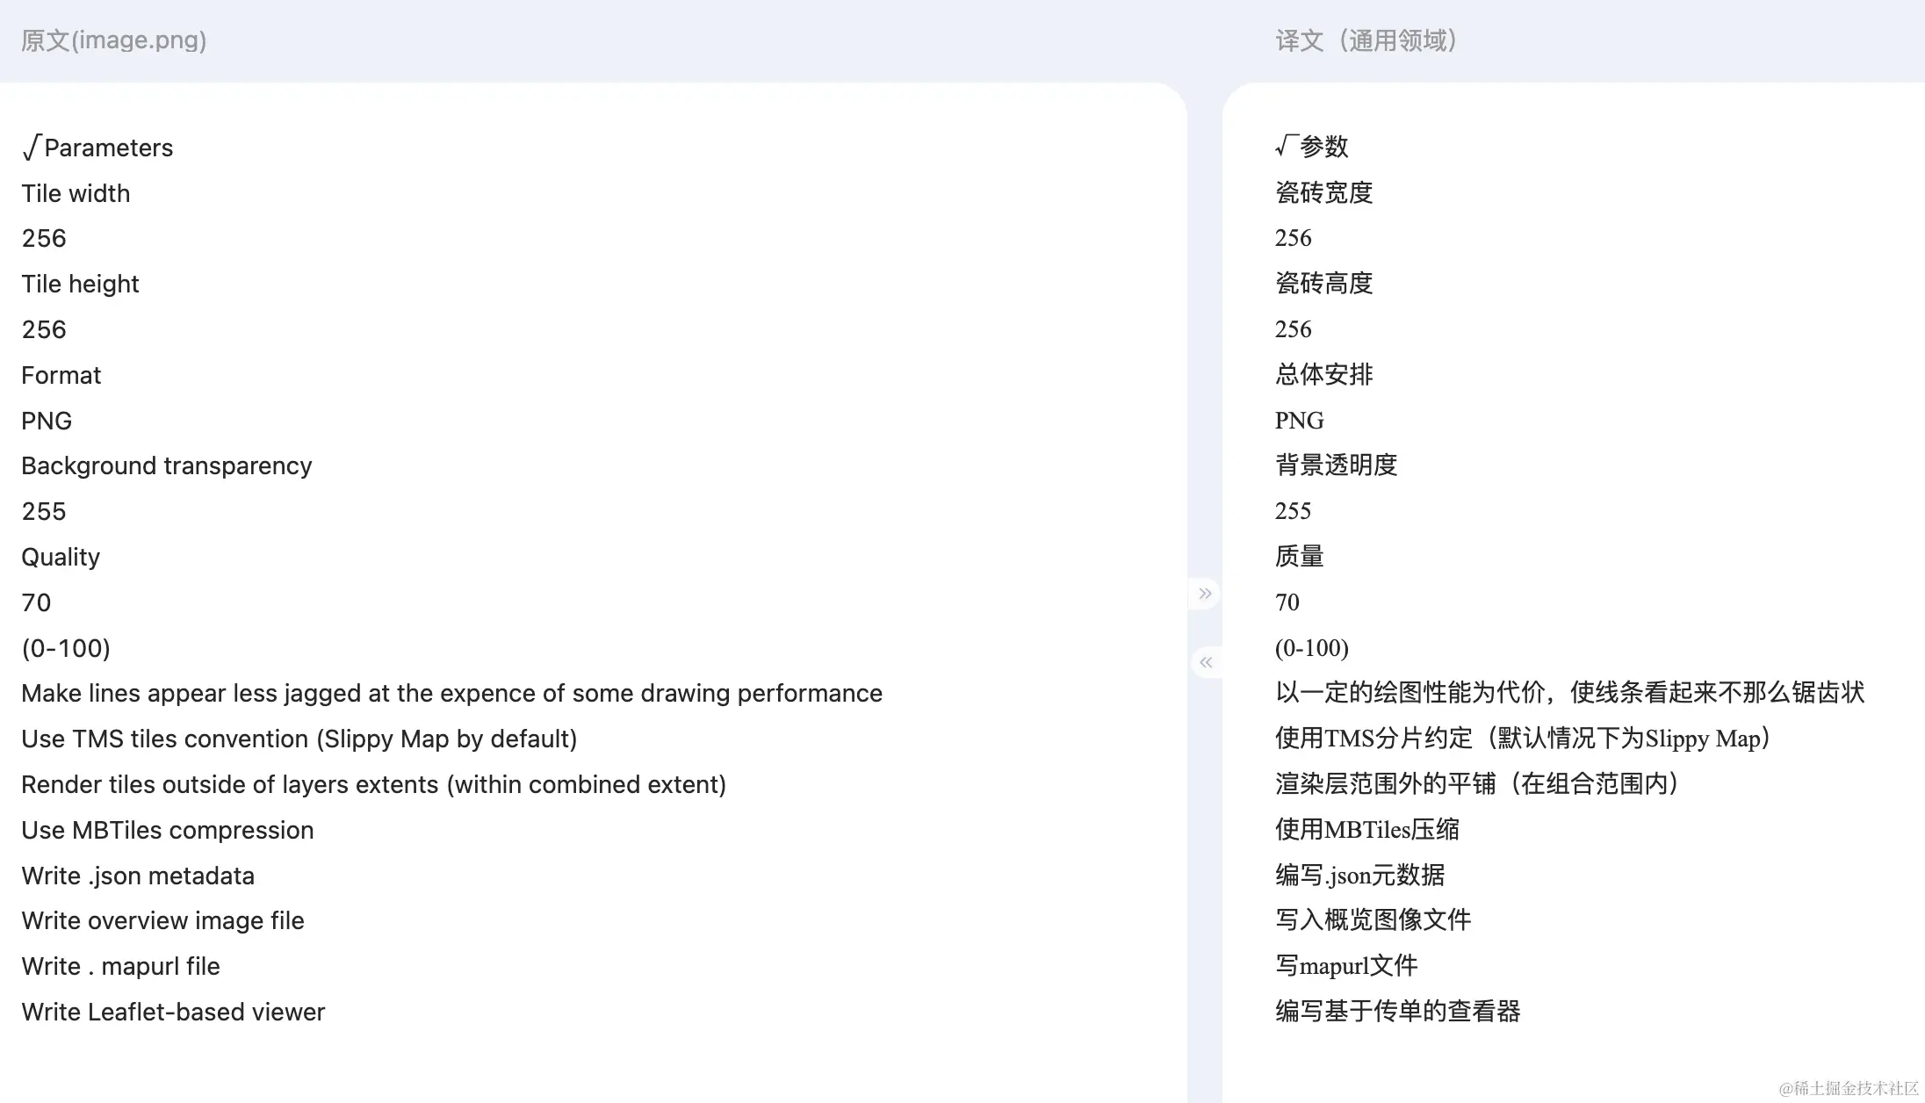Viewport: 1925px width, 1103px height.
Task: Click the 原文(image.png) header label
Action: pos(113,40)
